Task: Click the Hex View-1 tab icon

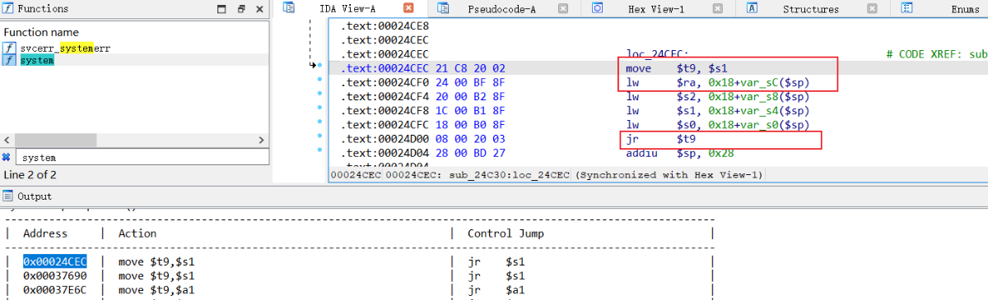Action: [598, 8]
